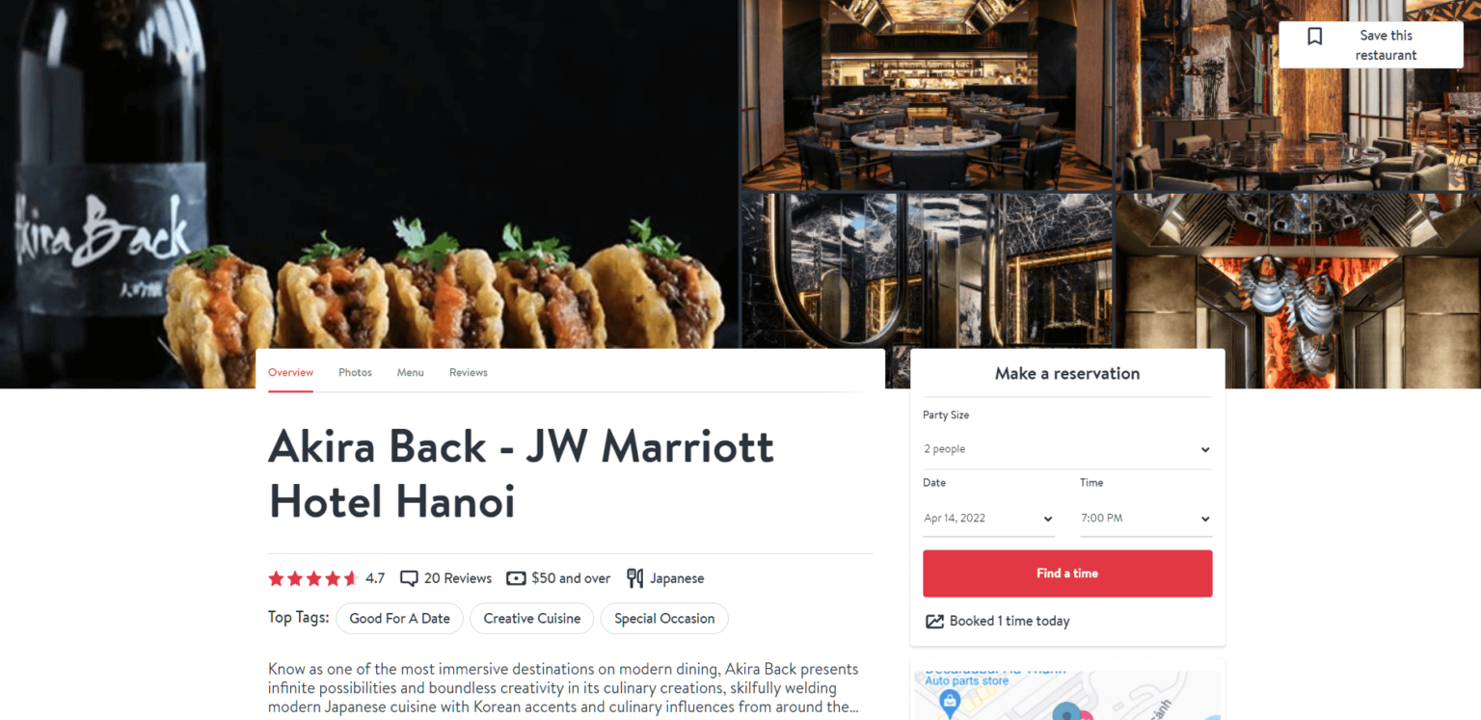Open the Reviews tab
The width and height of the screenshot is (1481, 720).
(x=469, y=372)
